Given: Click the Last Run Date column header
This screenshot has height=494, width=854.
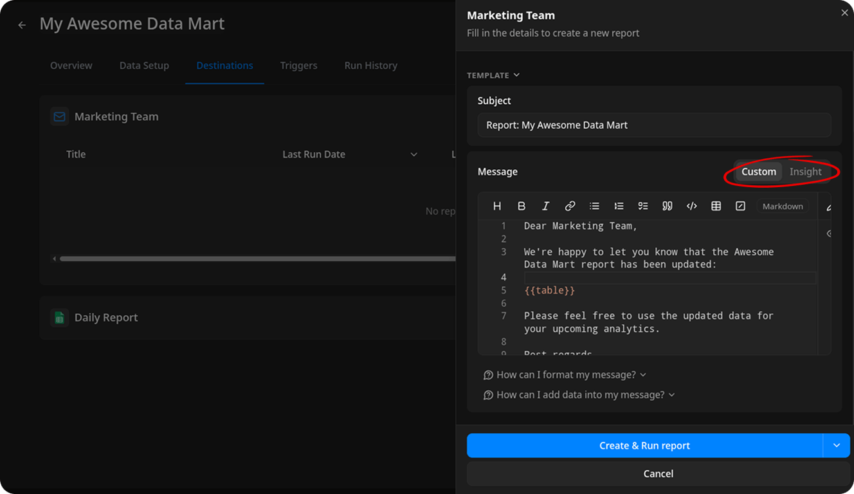Looking at the screenshot, I should point(314,154).
